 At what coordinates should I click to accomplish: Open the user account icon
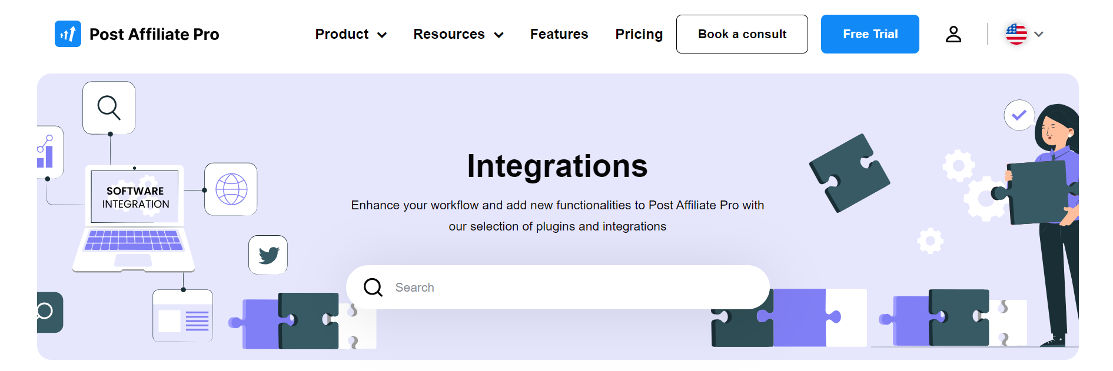[x=953, y=34]
